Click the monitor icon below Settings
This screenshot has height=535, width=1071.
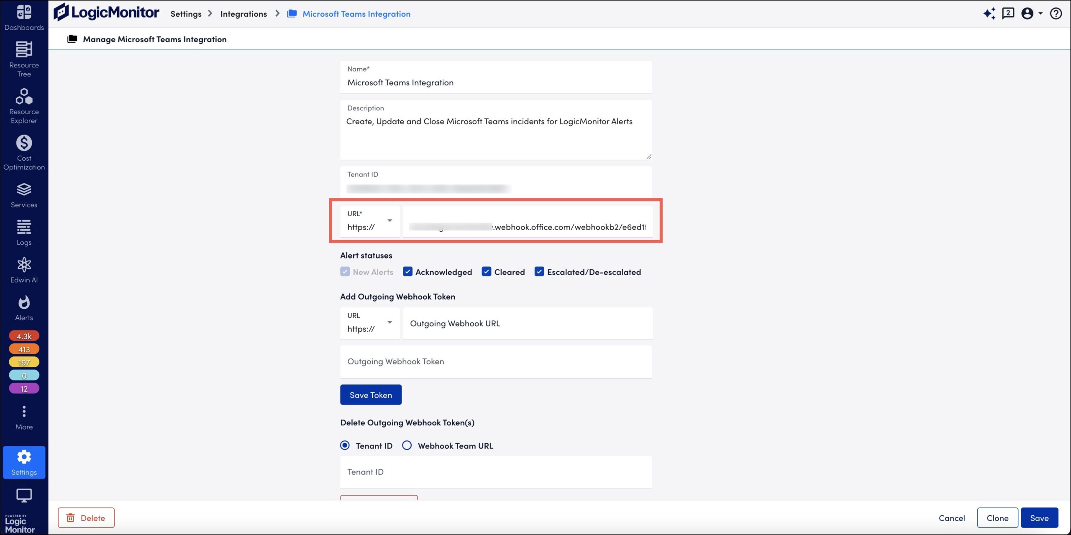pos(24,495)
